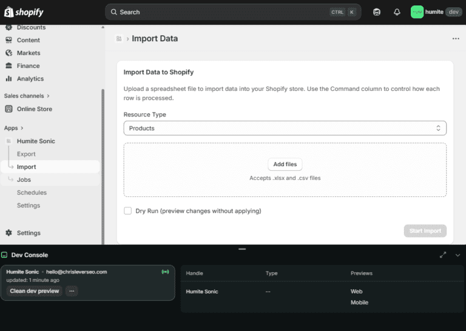
Task: Enable the Dry Run checkbox
Action: point(128,211)
